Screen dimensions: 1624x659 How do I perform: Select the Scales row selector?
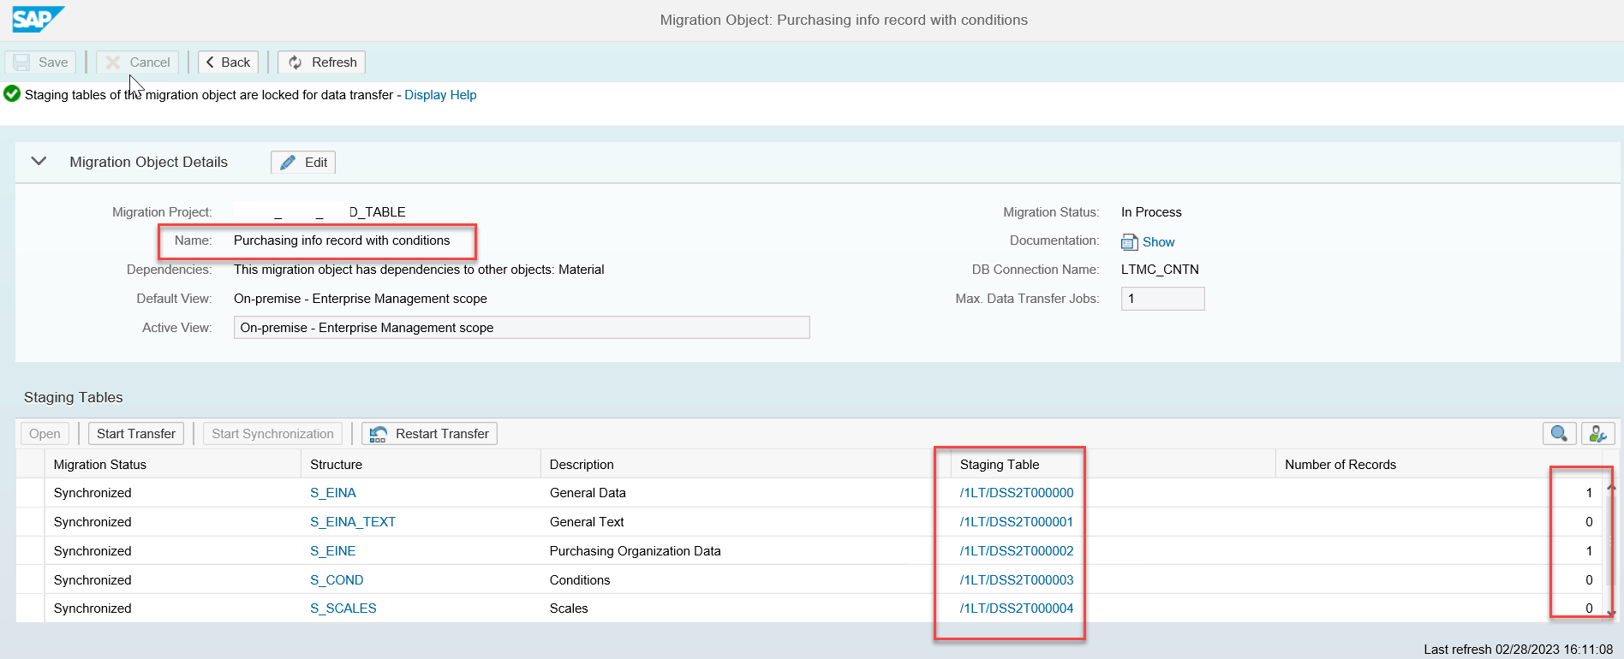coord(30,609)
